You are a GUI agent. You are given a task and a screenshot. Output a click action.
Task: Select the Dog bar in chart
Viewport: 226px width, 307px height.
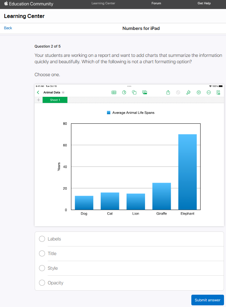(84, 203)
